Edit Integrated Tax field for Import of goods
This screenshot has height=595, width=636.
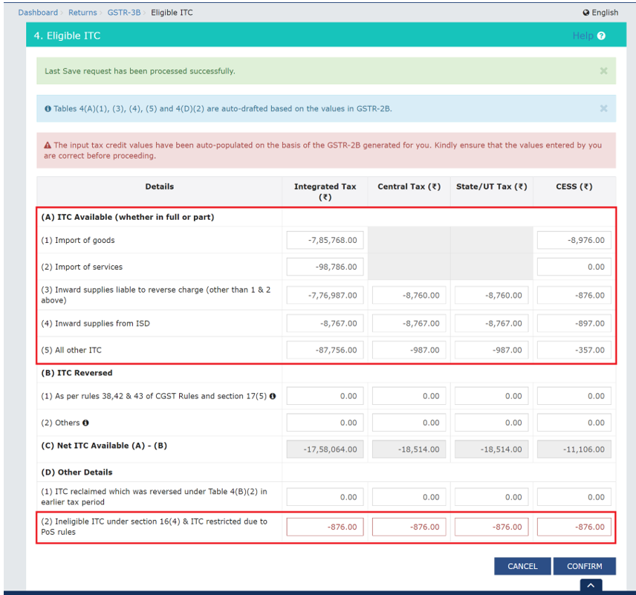tap(325, 239)
